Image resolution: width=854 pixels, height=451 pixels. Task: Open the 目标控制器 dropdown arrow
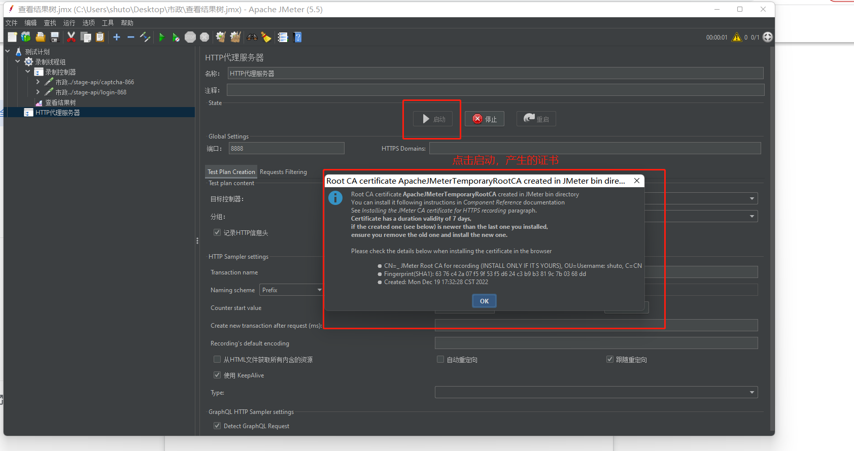pyautogui.click(x=752, y=198)
